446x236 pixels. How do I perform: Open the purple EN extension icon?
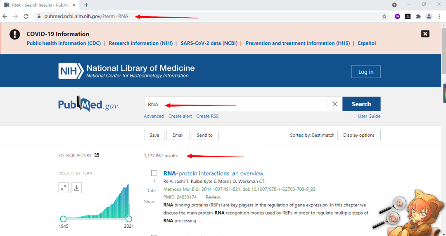coord(397,16)
